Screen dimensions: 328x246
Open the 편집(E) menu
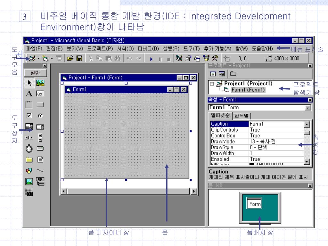(x=54, y=49)
